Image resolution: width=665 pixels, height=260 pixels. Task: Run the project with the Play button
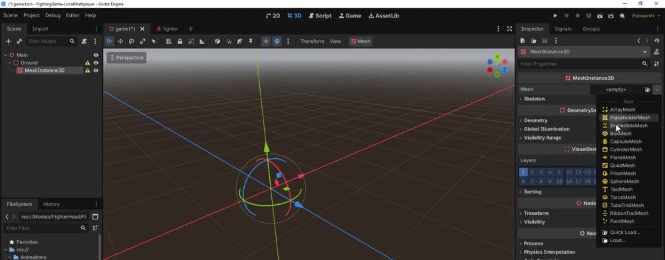click(555, 16)
